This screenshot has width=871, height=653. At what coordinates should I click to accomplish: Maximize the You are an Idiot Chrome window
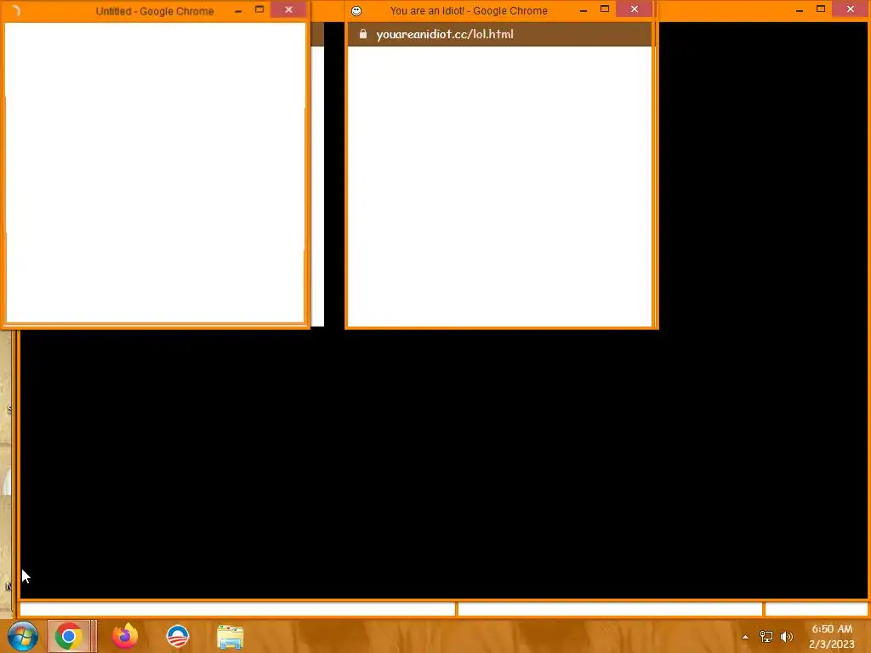(x=605, y=9)
